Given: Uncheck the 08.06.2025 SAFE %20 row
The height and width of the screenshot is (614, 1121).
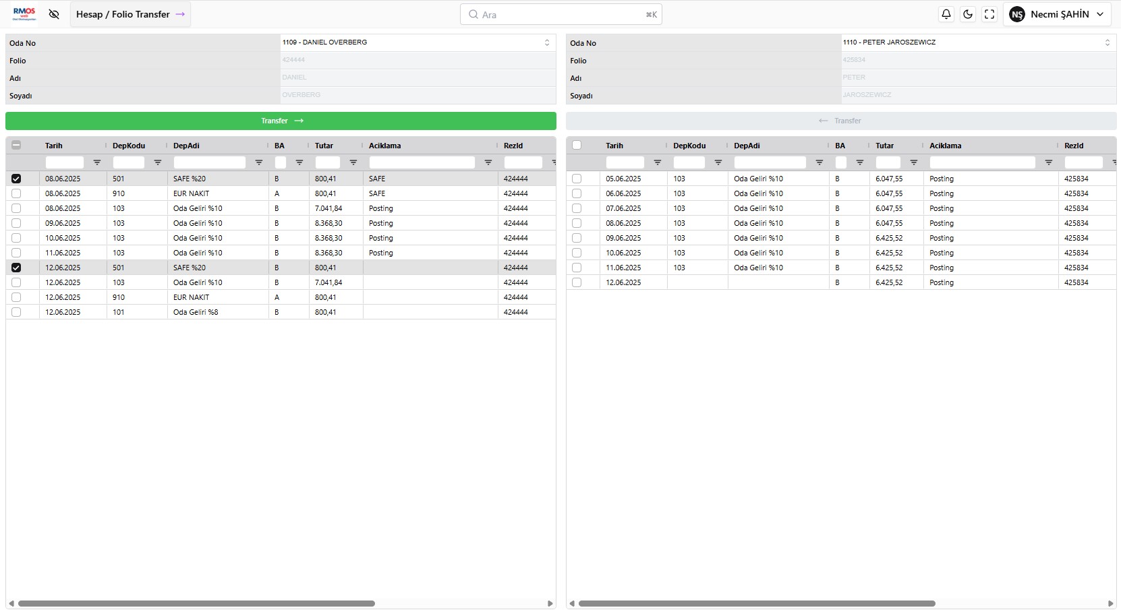Looking at the screenshot, I should click(16, 179).
